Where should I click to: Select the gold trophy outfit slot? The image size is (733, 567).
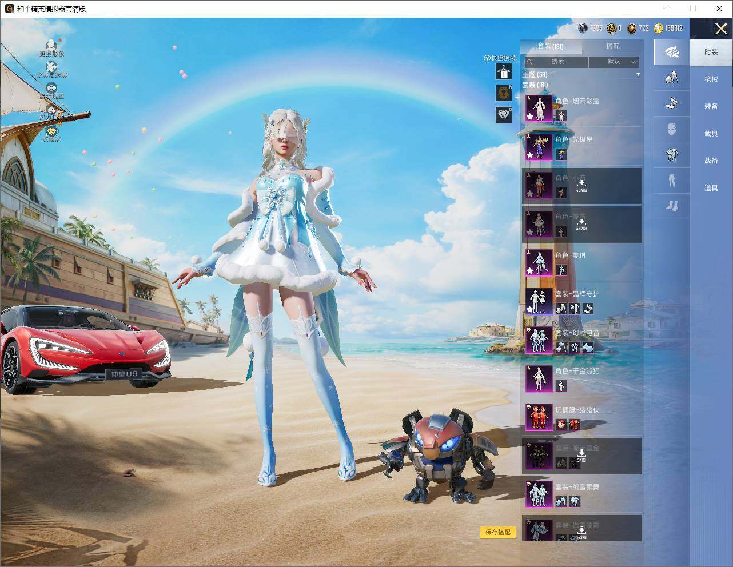(504, 93)
